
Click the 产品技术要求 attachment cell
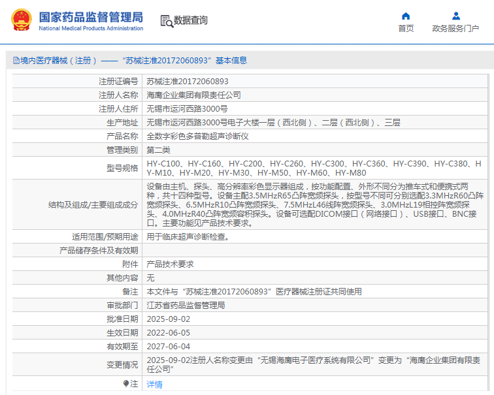click(170, 264)
